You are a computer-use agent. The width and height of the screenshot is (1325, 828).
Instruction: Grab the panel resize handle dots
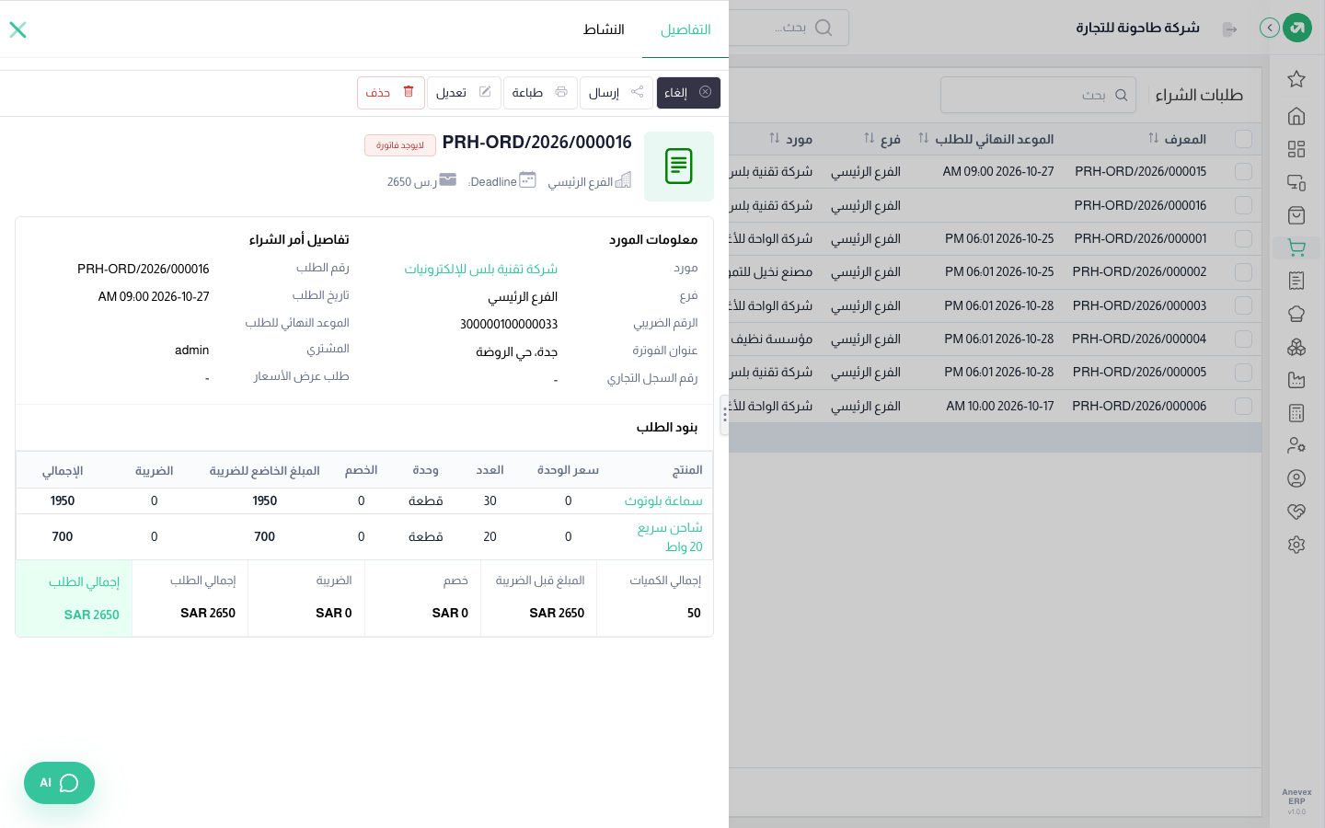[724, 415]
